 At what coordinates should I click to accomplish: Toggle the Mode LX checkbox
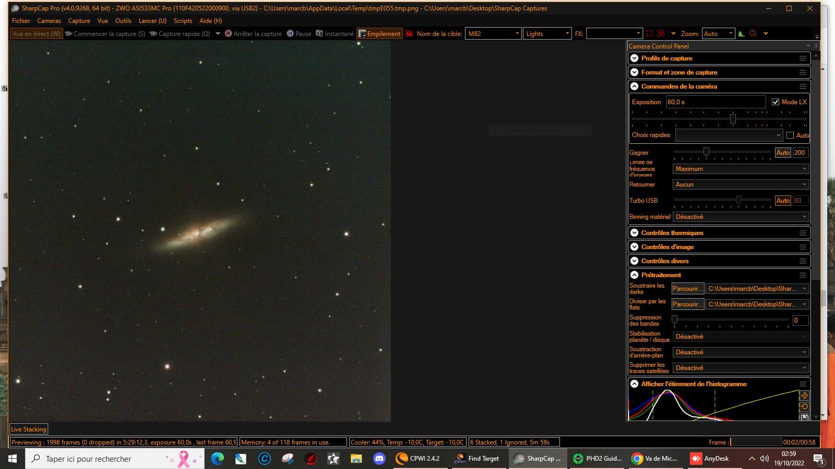[x=776, y=102]
